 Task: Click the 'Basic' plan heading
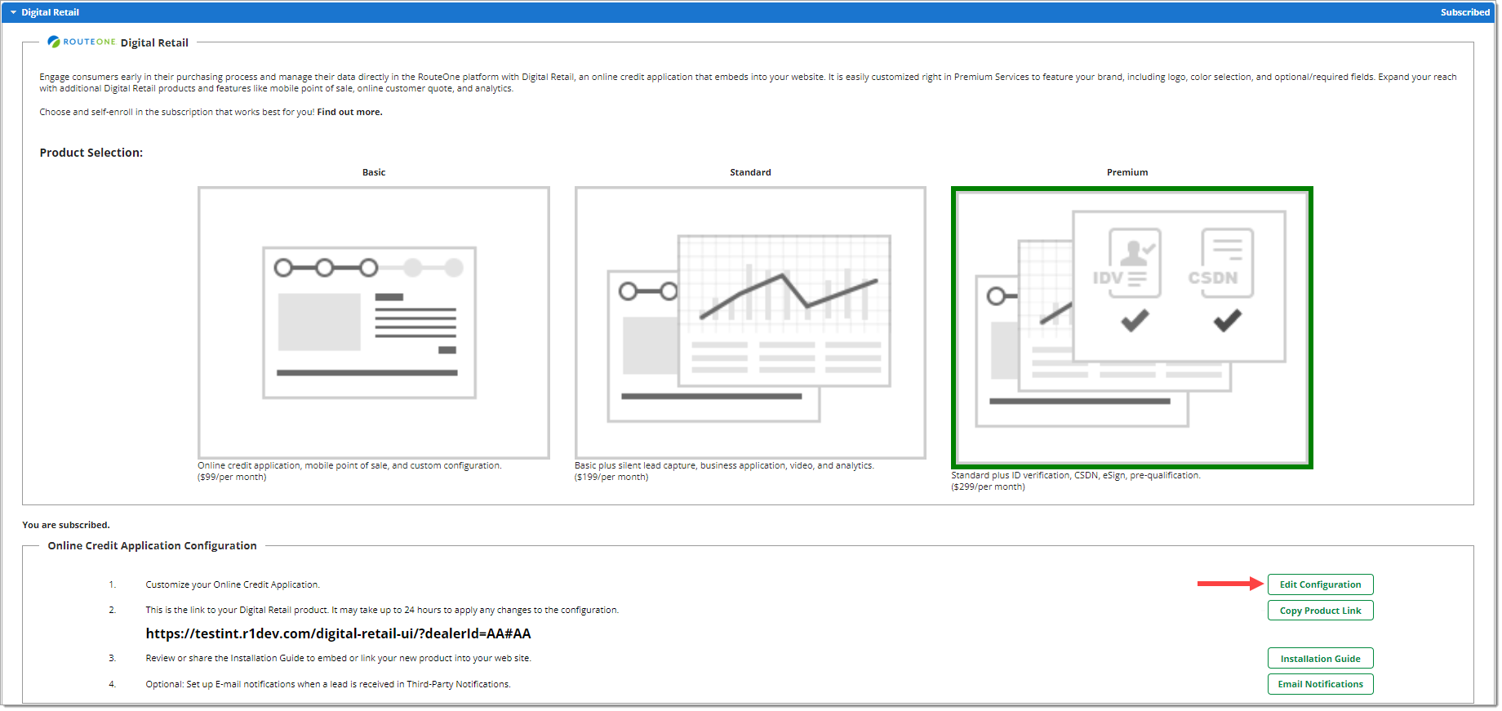point(374,172)
